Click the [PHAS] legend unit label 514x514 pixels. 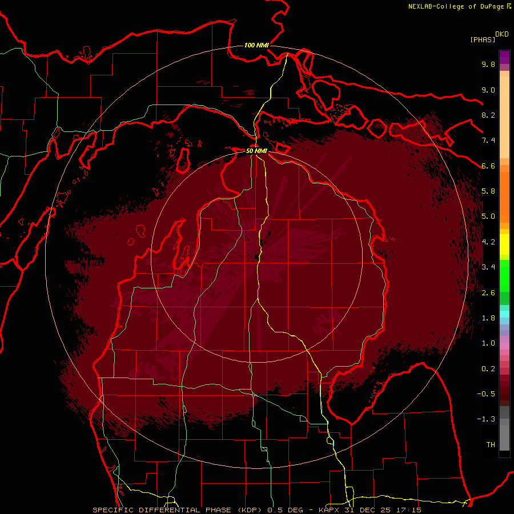point(483,39)
